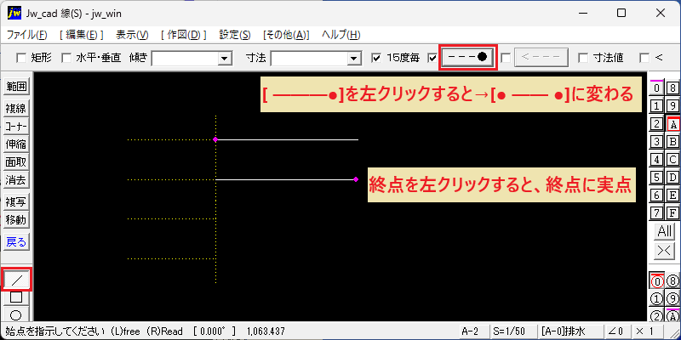Enable the arrow line checkbox

[505, 58]
